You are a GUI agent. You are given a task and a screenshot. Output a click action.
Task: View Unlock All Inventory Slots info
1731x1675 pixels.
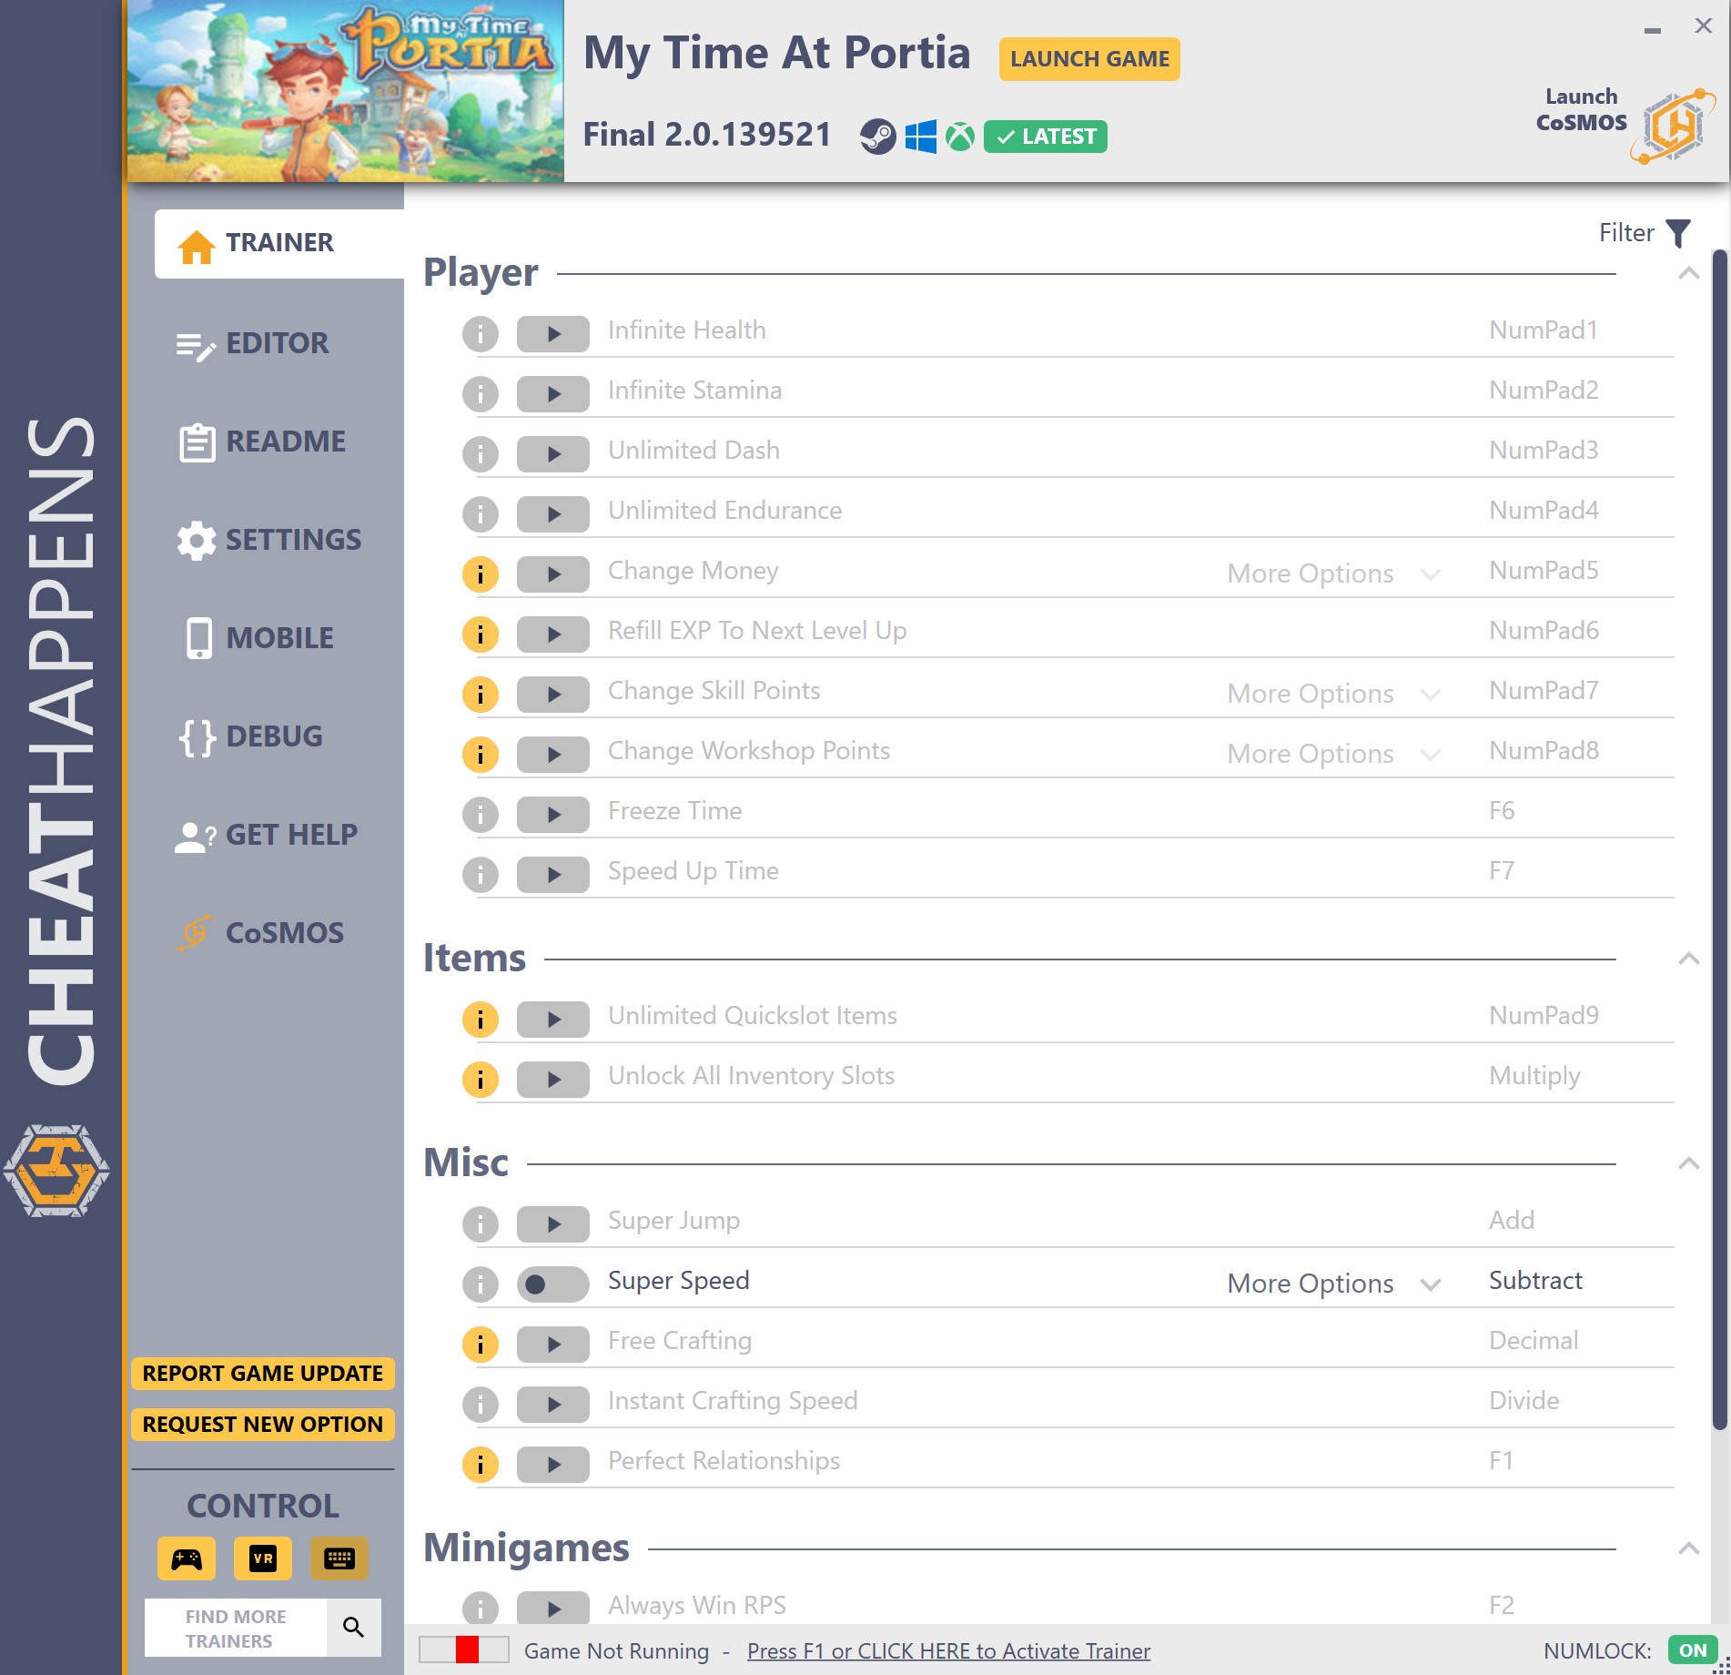point(481,1079)
